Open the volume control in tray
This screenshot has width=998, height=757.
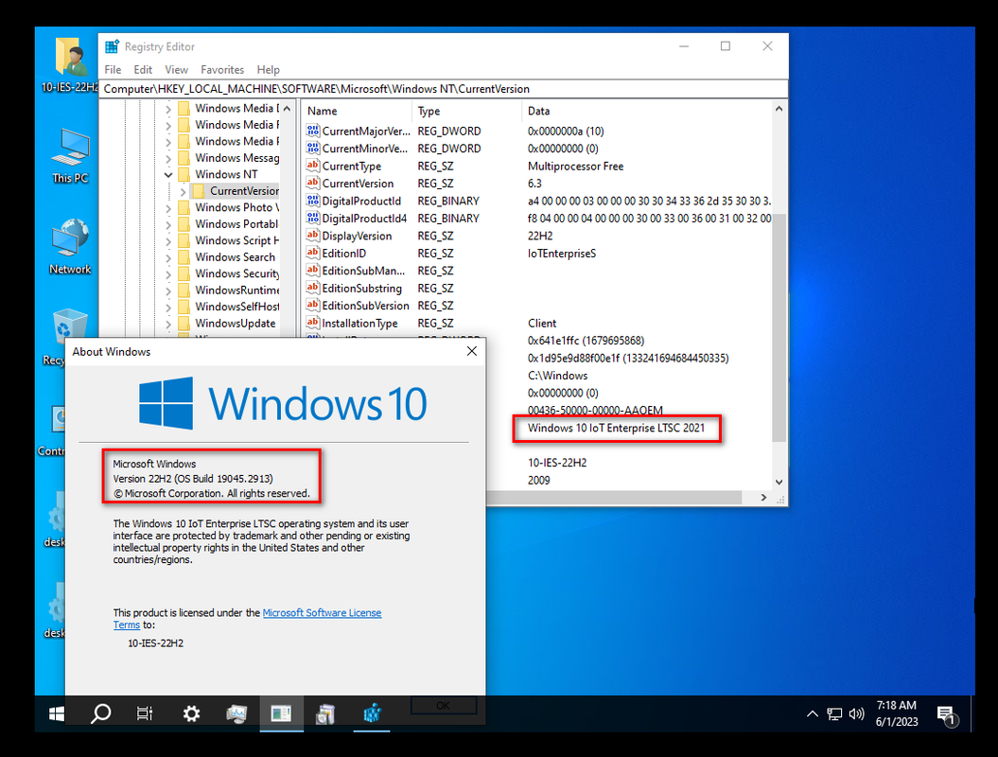[x=857, y=714]
